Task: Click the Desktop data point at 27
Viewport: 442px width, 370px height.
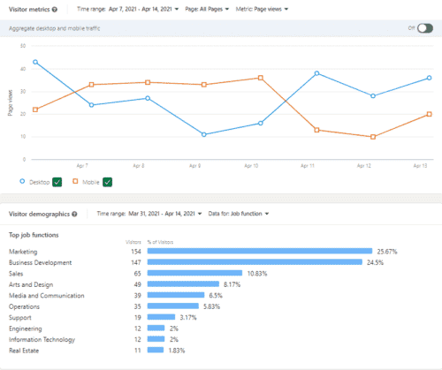Action: pos(148,98)
